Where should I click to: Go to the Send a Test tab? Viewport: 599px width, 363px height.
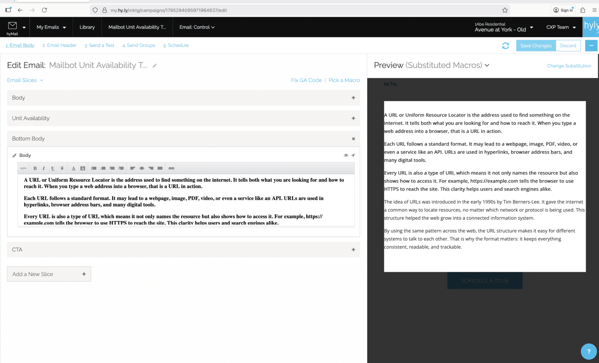99,45
